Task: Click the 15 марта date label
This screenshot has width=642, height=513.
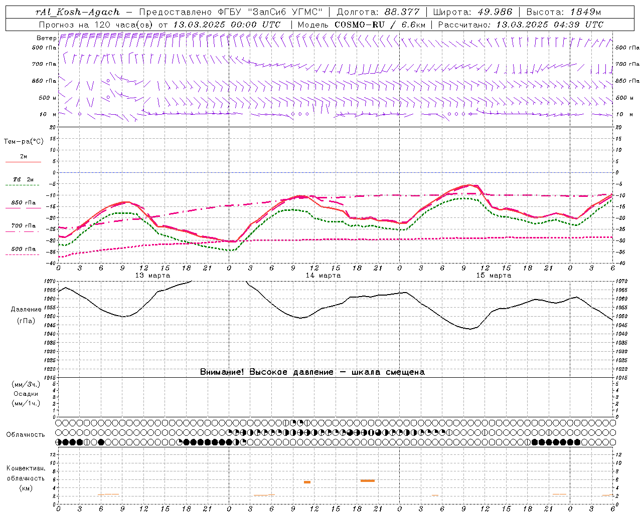Action: pyautogui.click(x=494, y=276)
